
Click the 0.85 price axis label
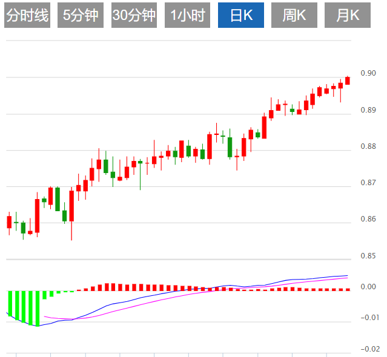[368, 256]
